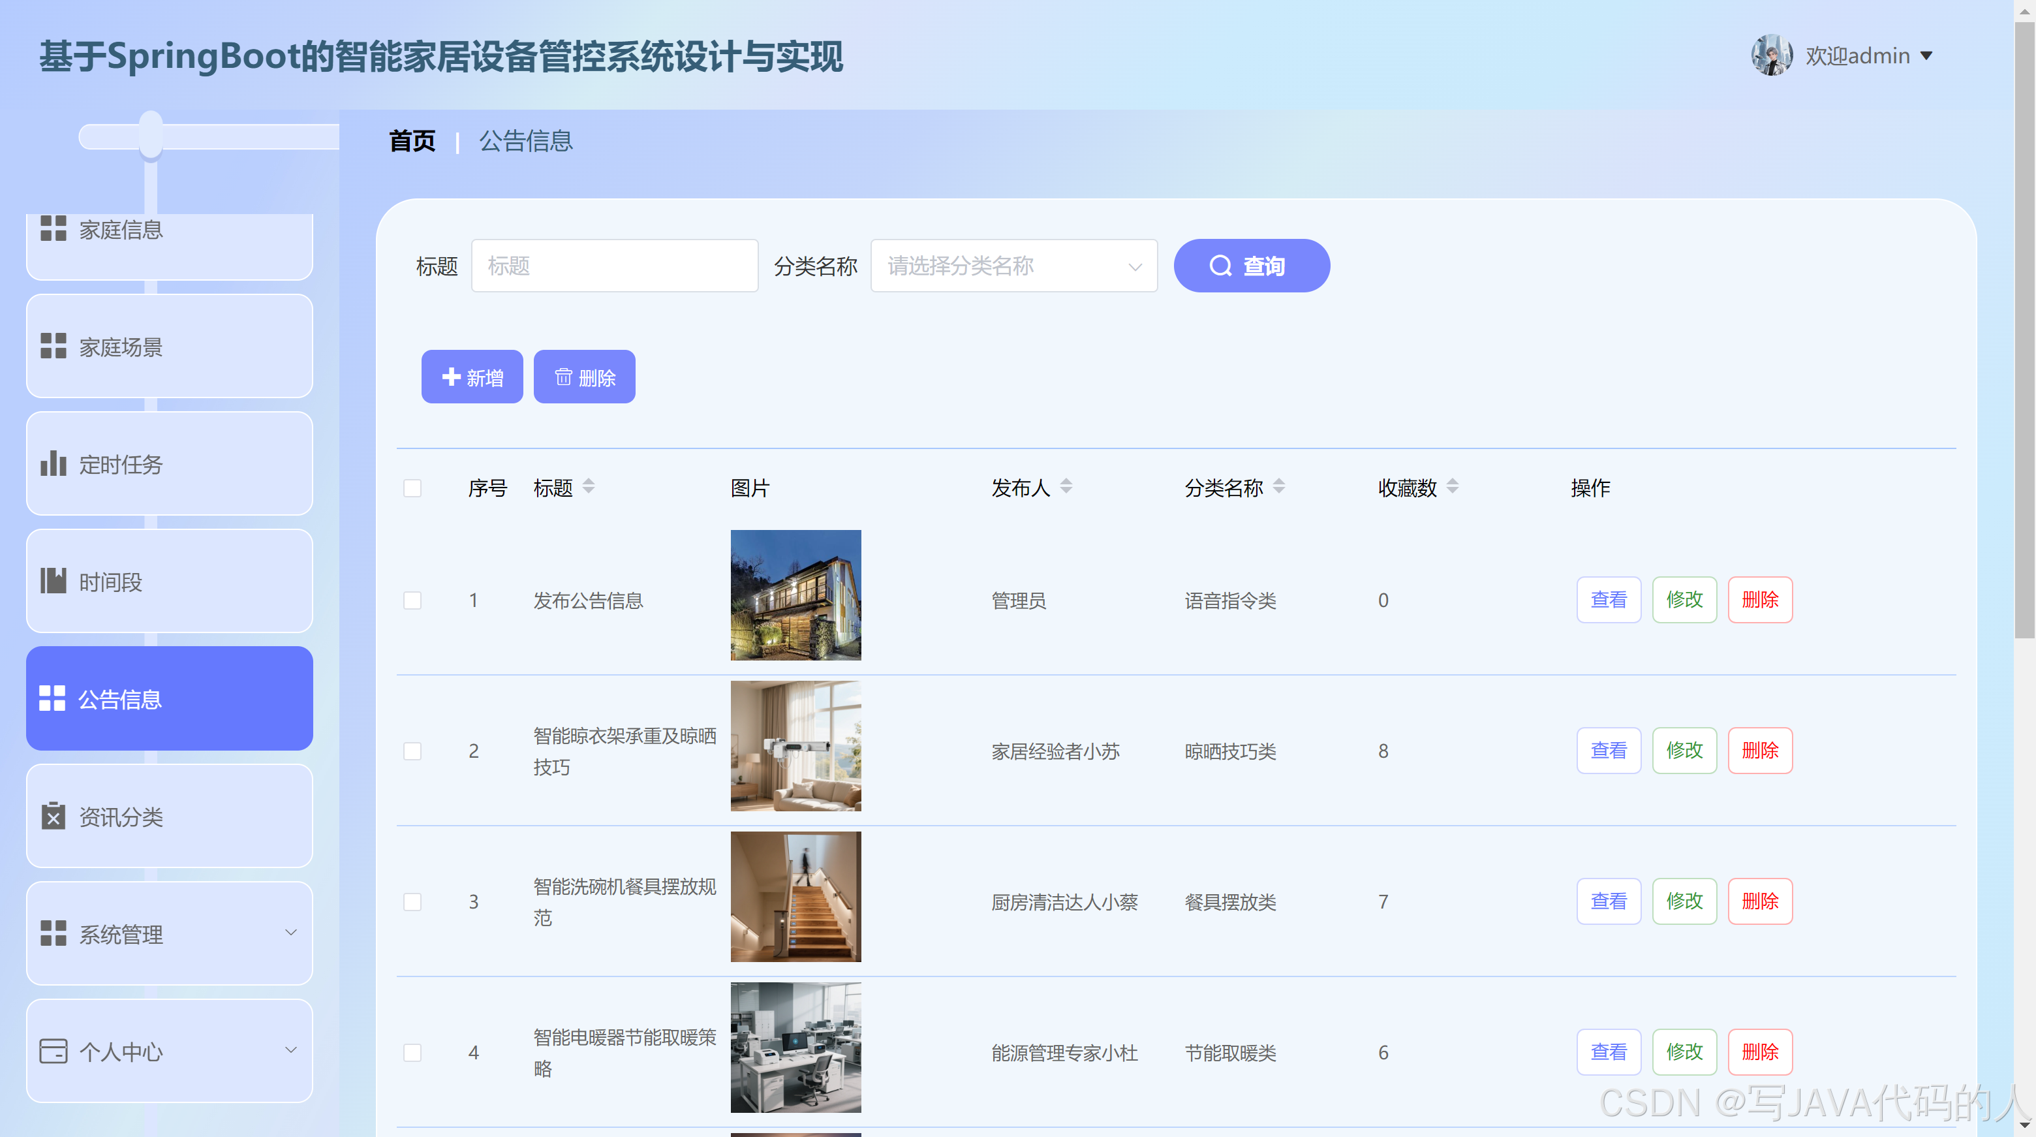
Task: Open the house thumbnail in row 1
Action: tap(796, 595)
